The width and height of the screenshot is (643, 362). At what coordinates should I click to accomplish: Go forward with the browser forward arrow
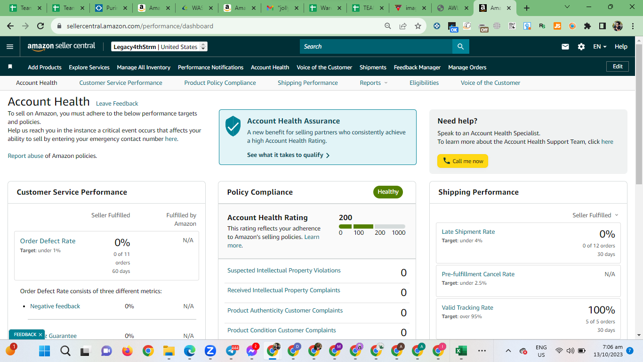(x=25, y=26)
